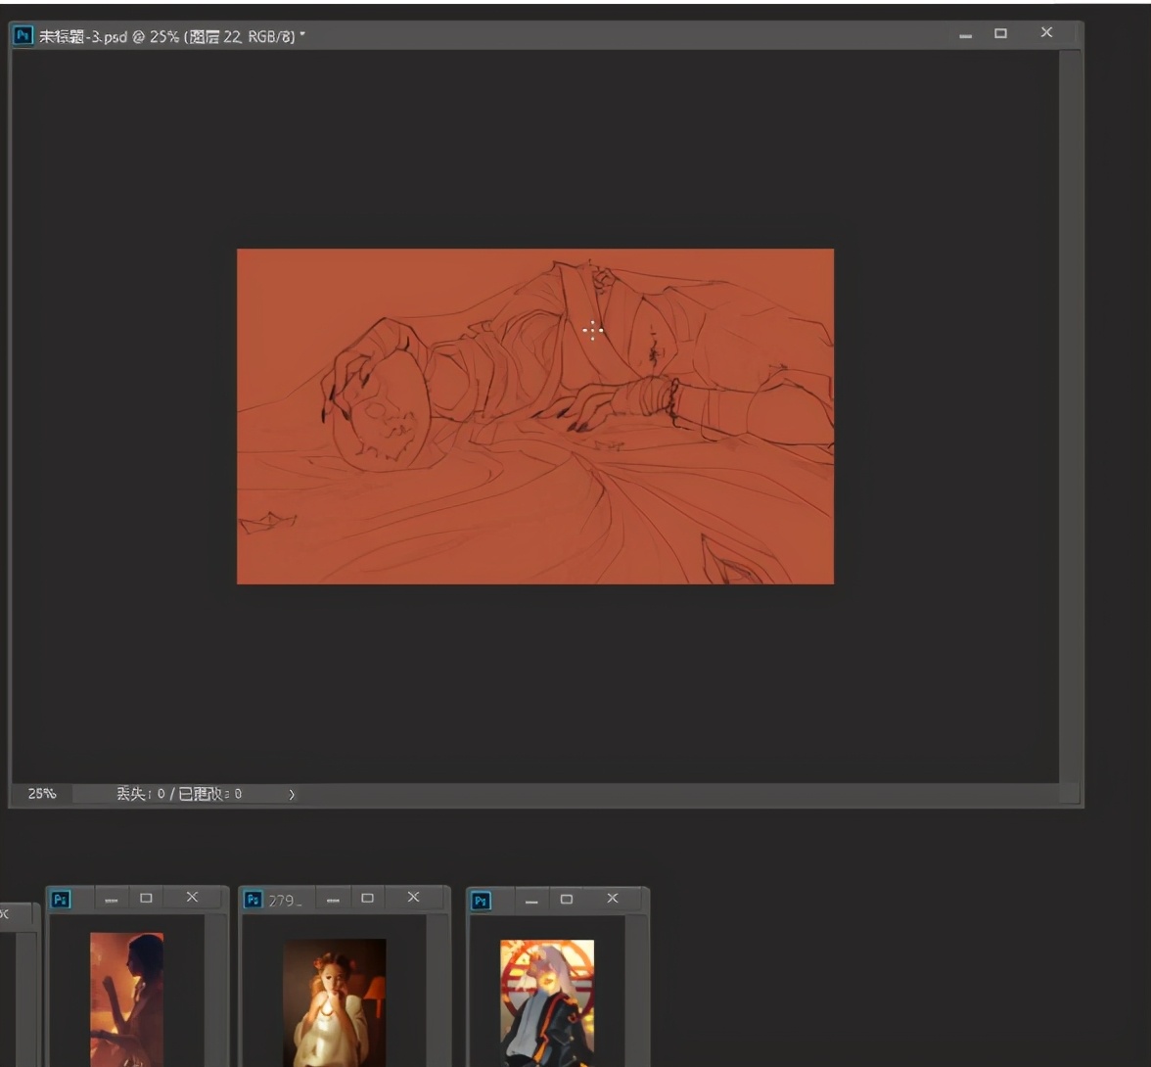Expand the status bar info arrow menu

292,794
